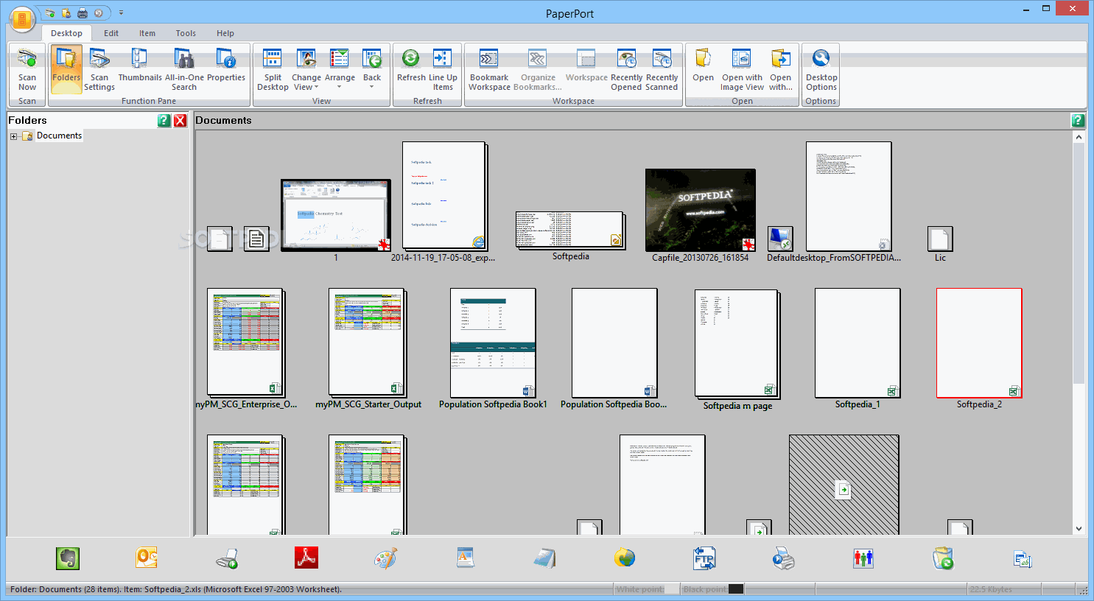Click the Bookmark Workspace button
This screenshot has width=1094, height=601.
(489, 68)
